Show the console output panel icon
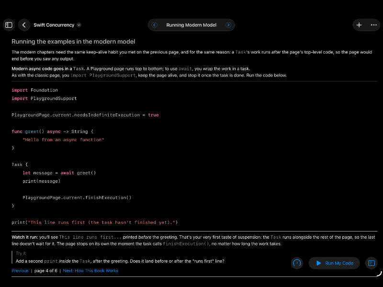 [372, 263]
